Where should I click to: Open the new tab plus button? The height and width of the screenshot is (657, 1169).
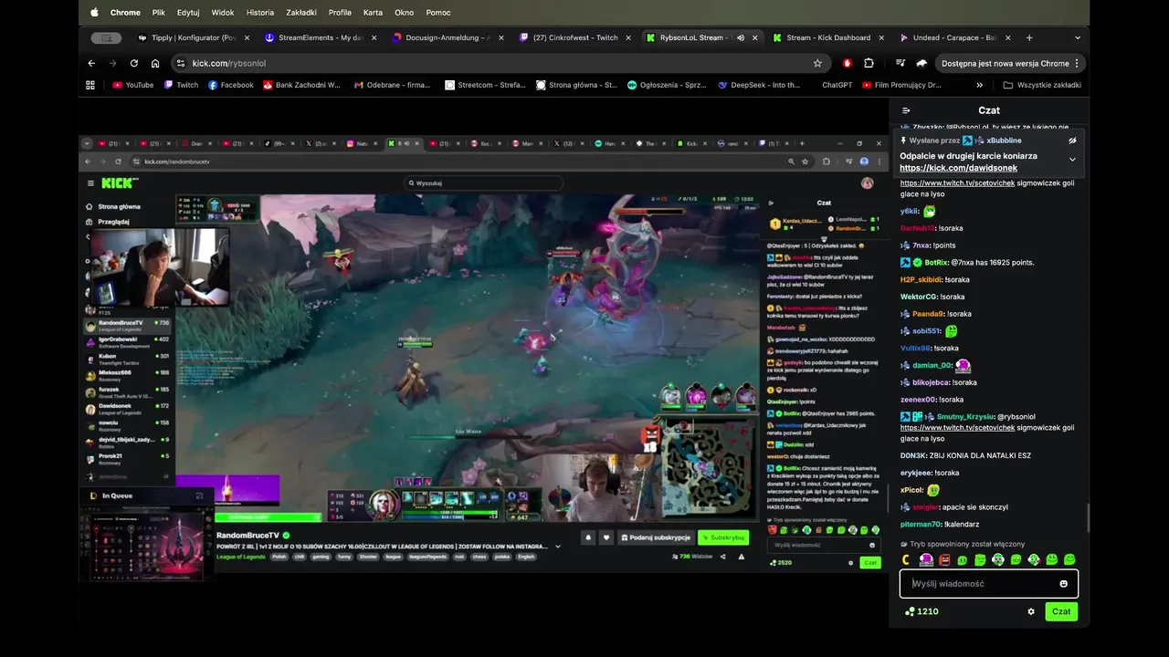(x=1029, y=37)
